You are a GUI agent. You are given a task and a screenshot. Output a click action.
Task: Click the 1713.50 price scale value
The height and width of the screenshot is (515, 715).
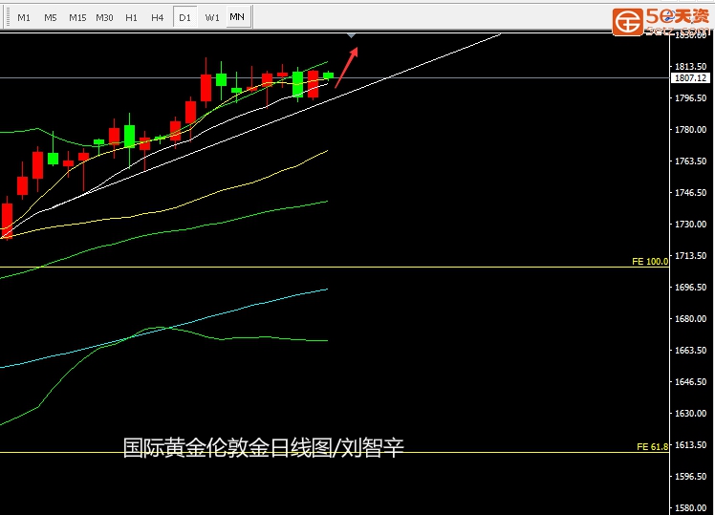690,256
